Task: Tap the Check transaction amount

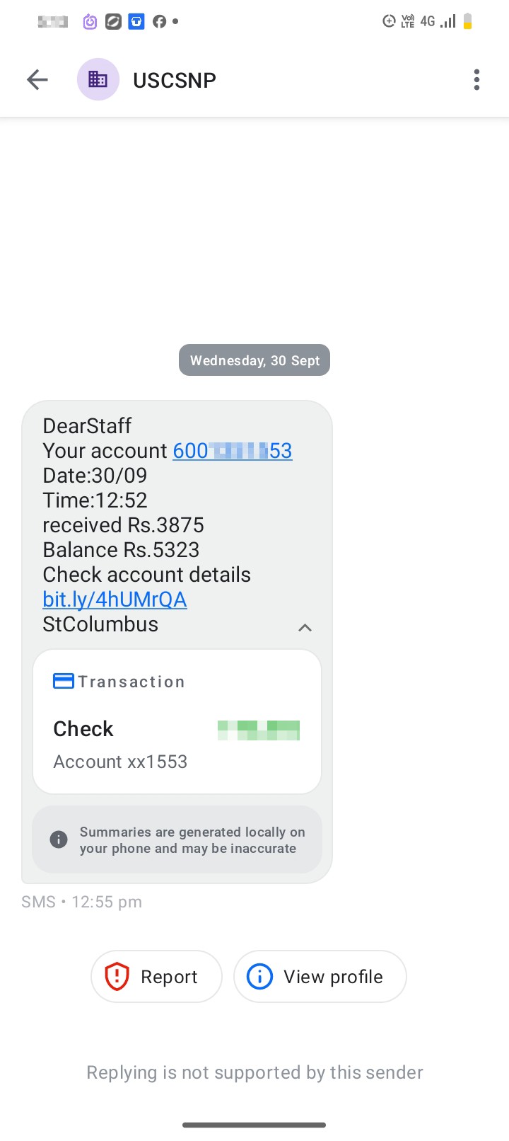Action: (259, 730)
